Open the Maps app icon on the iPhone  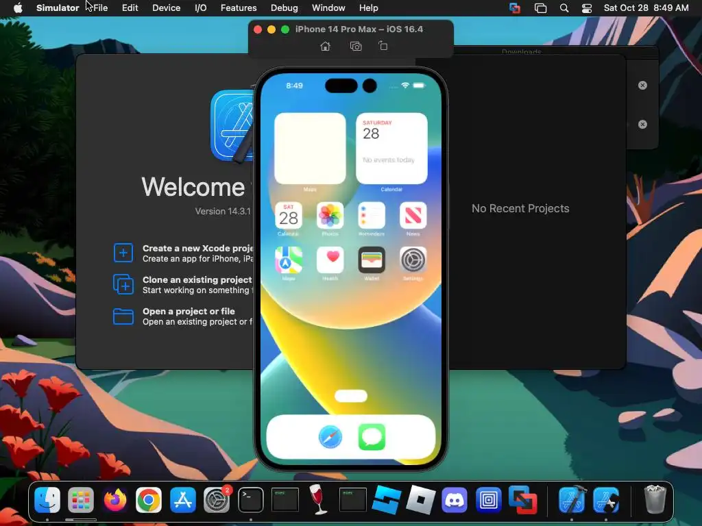click(x=289, y=260)
